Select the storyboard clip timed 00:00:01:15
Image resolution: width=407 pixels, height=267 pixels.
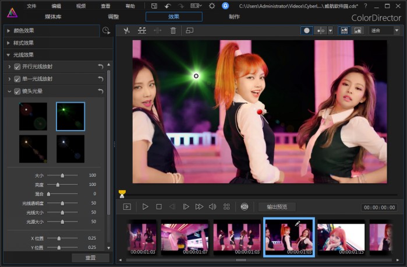pos(341,237)
